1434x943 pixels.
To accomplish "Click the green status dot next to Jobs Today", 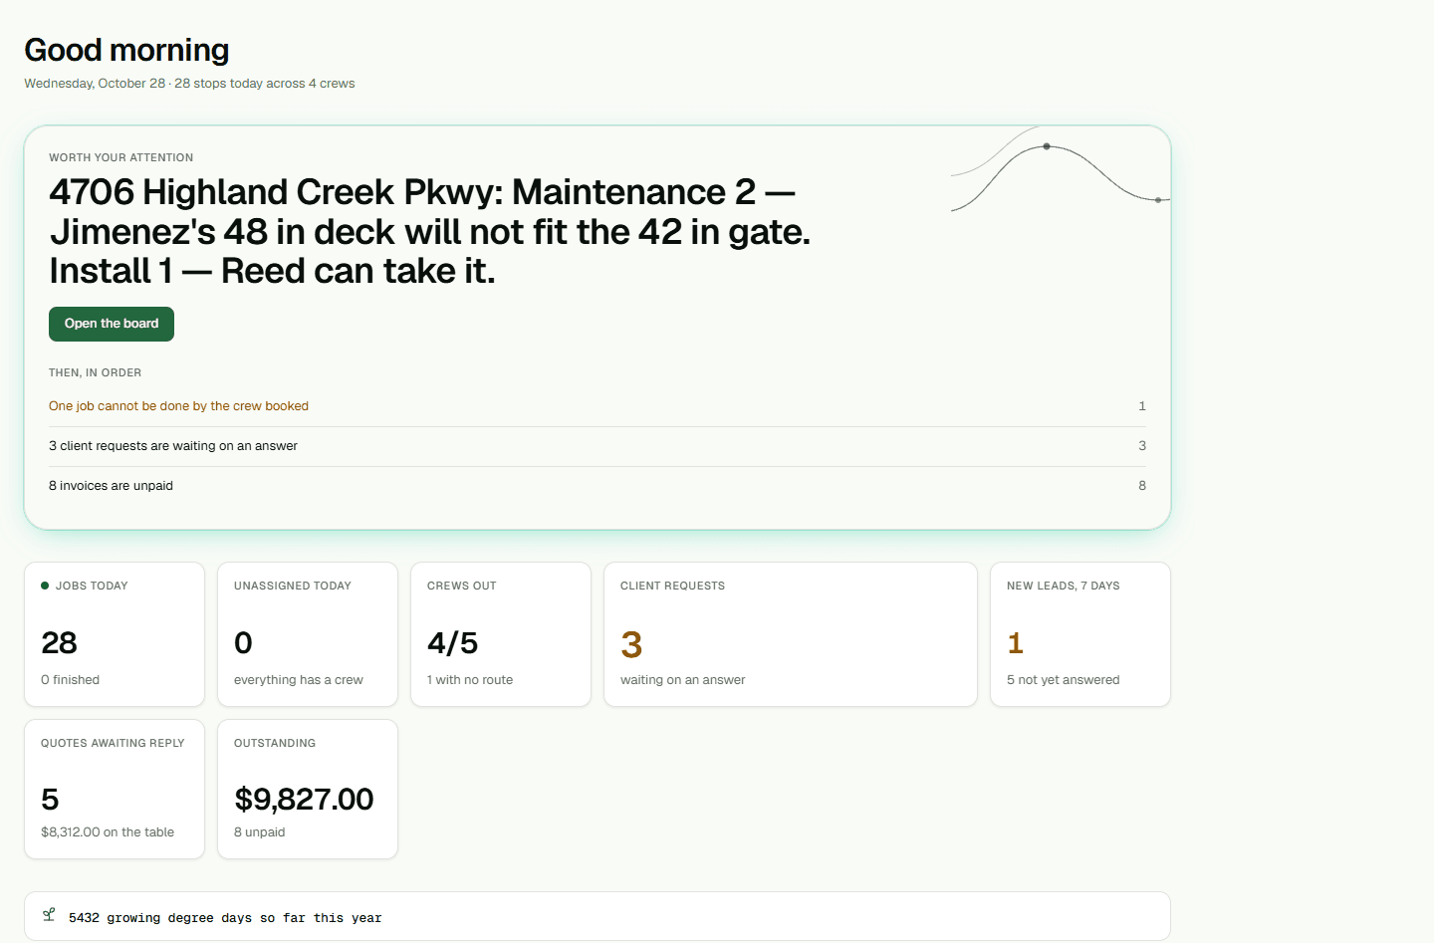I will point(45,586).
